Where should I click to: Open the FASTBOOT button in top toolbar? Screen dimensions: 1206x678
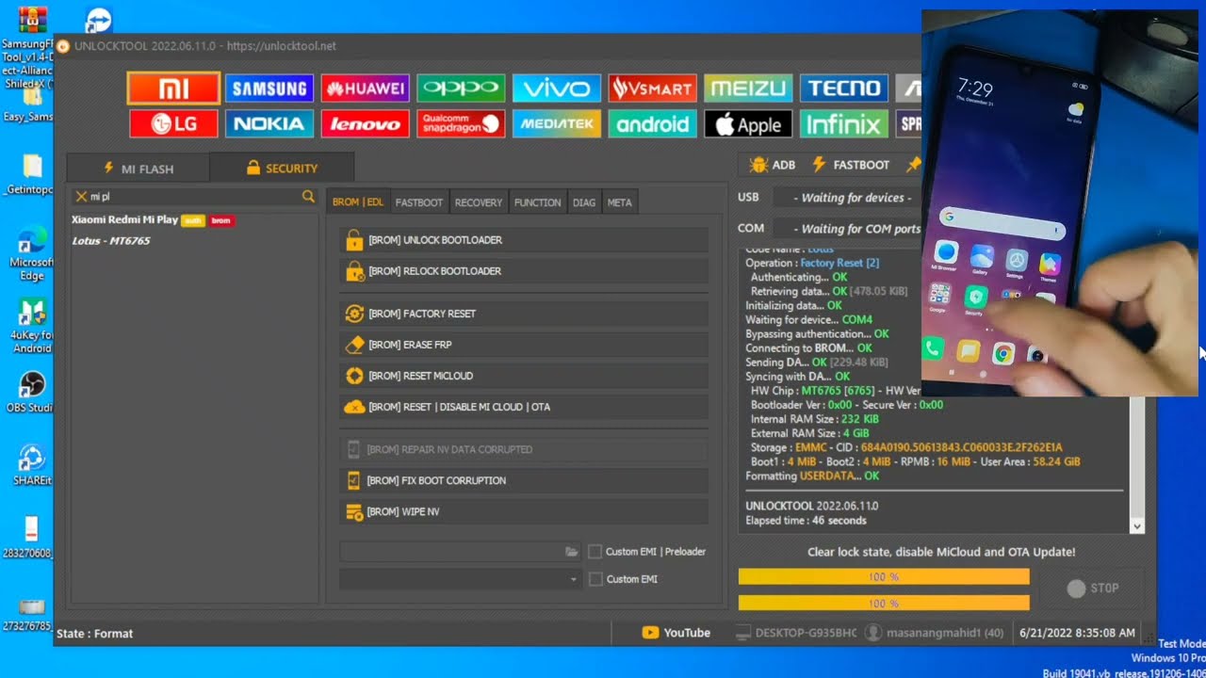(x=851, y=165)
